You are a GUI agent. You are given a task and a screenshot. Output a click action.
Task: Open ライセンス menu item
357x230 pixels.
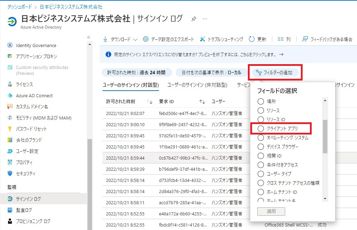tap(24, 84)
